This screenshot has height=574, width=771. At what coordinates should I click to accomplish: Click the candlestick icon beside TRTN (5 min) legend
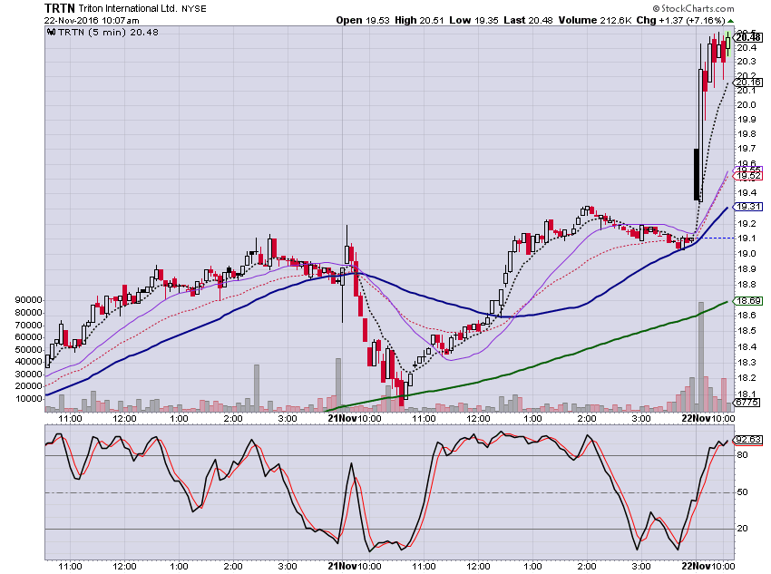(51, 32)
